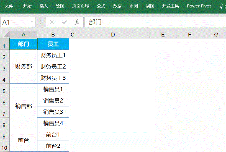Select row 2 header
The image size is (226, 152).
(x=4, y=56)
